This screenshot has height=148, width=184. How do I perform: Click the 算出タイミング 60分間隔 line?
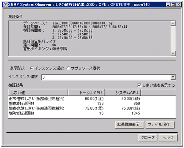click(45, 49)
